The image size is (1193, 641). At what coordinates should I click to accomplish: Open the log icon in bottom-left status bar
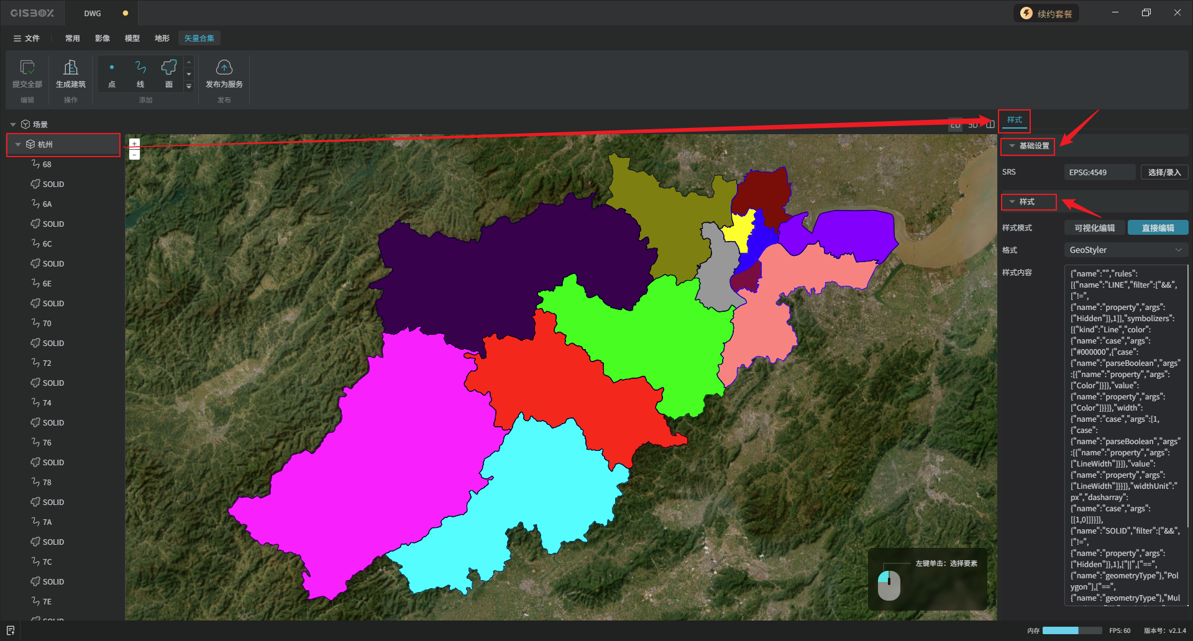(x=11, y=630)
